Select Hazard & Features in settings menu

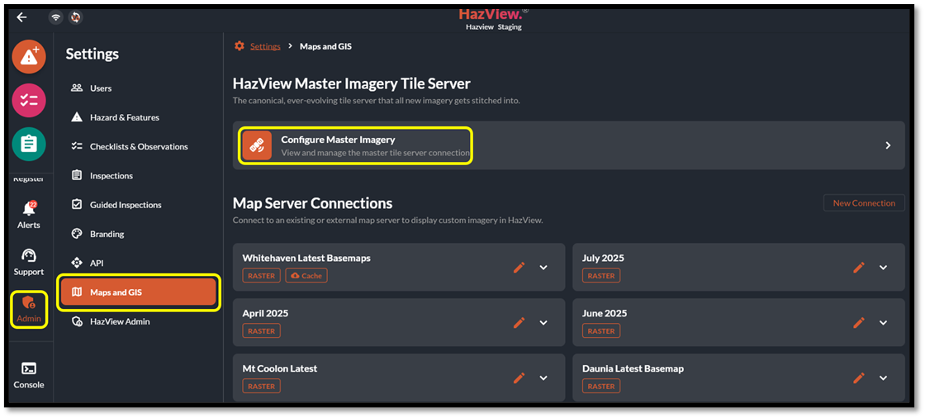(x=124, y=117)
